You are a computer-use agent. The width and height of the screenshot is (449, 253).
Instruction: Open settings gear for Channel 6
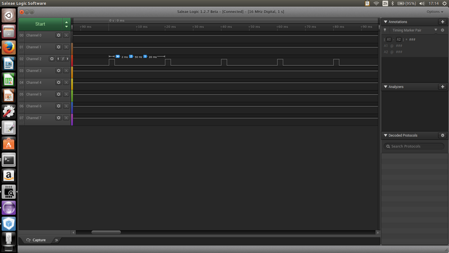point(58,106)
